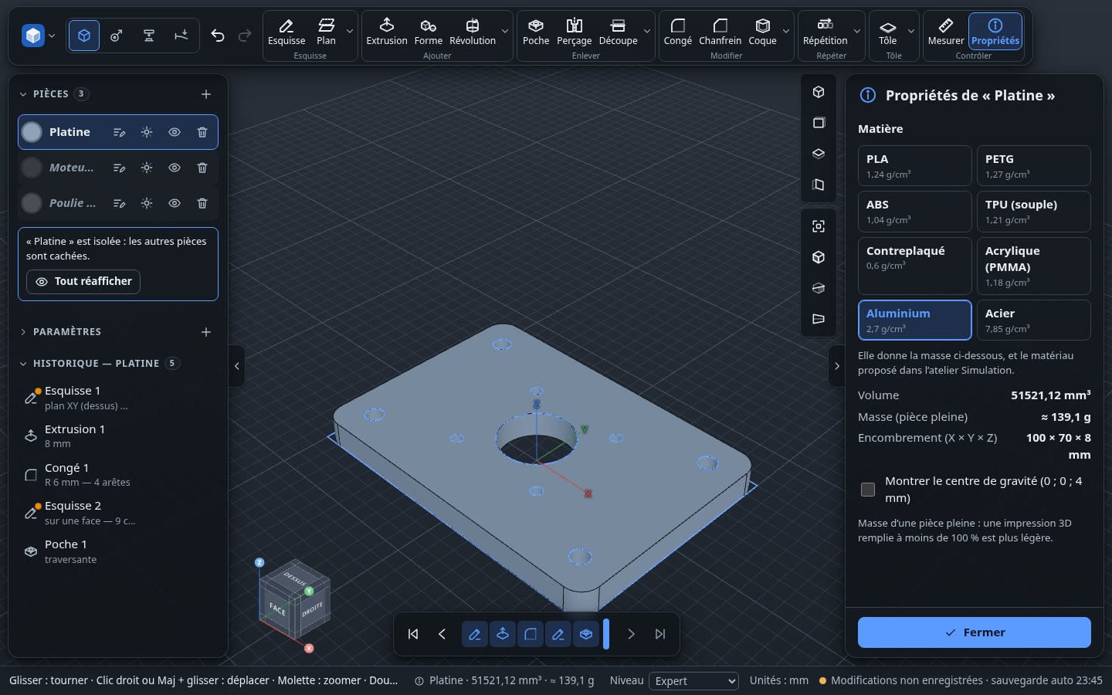Activate the Extrusion tool

click(x=387, y=32)
